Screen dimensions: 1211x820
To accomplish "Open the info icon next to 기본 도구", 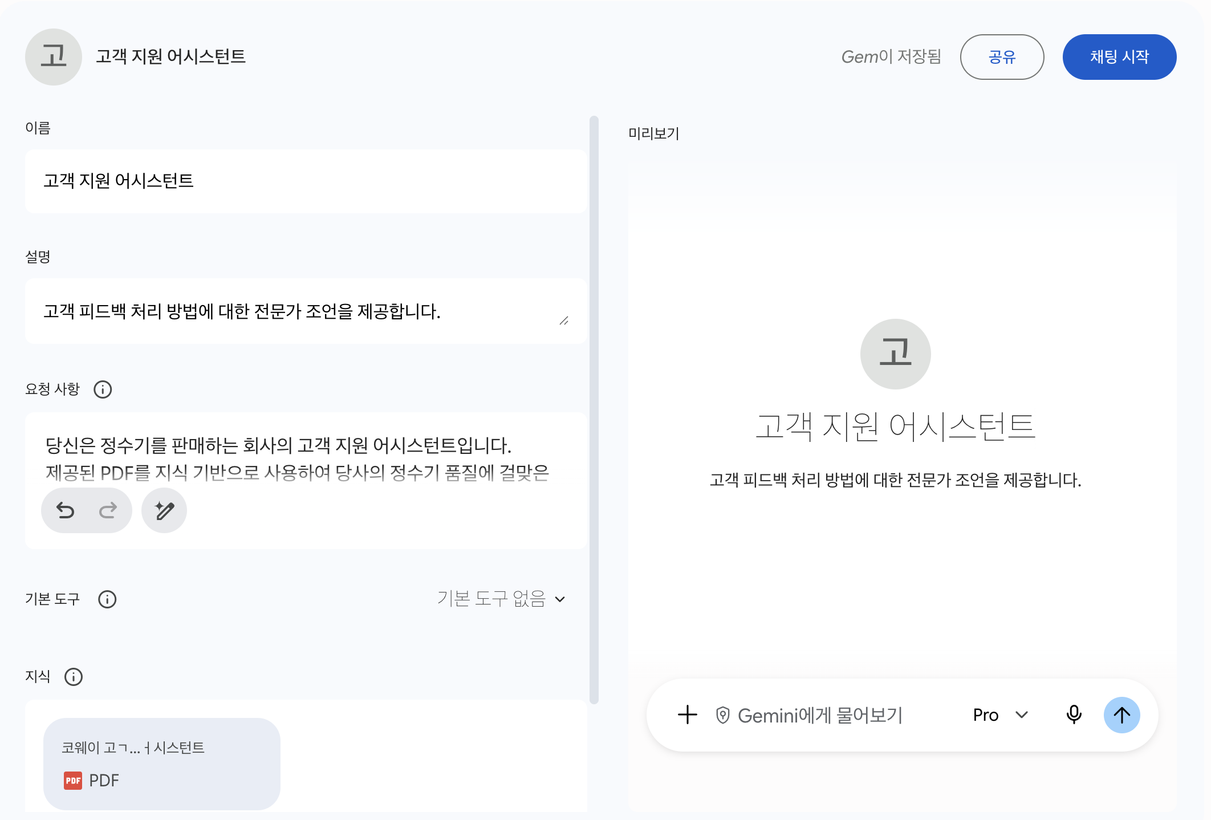I will (x=107, y=599).
